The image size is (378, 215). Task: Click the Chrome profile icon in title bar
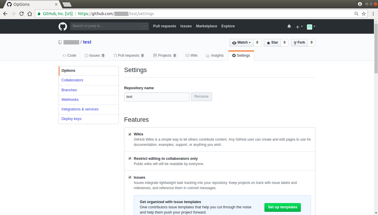pos(360,4)
